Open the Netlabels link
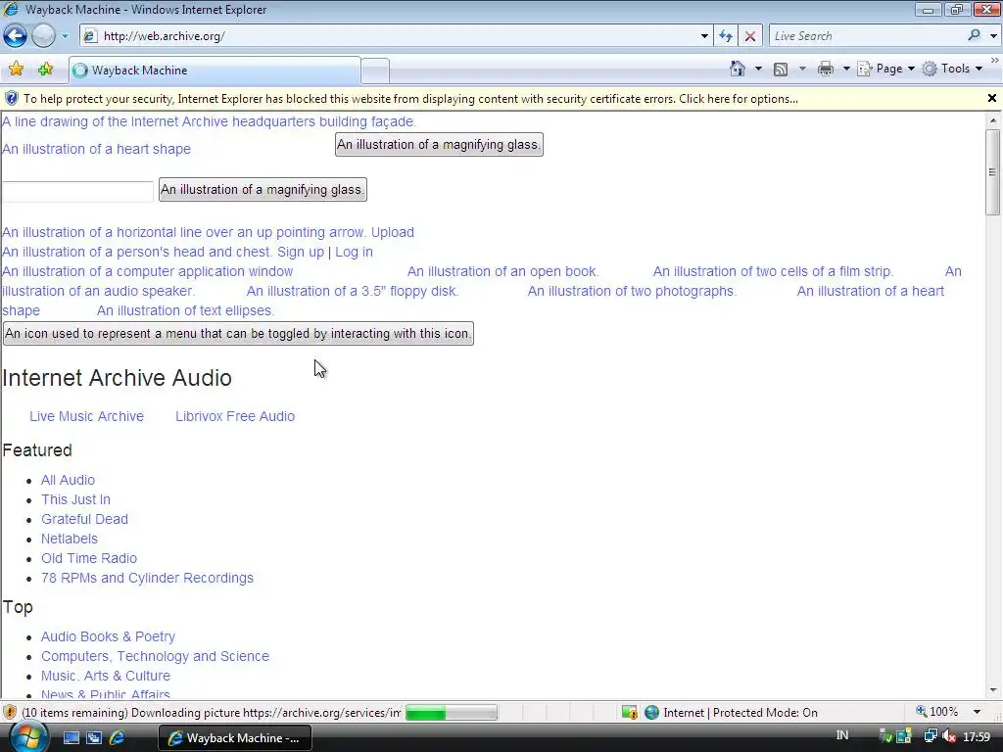The width and height of the screenshot is (1003, 752). [70, 540]
